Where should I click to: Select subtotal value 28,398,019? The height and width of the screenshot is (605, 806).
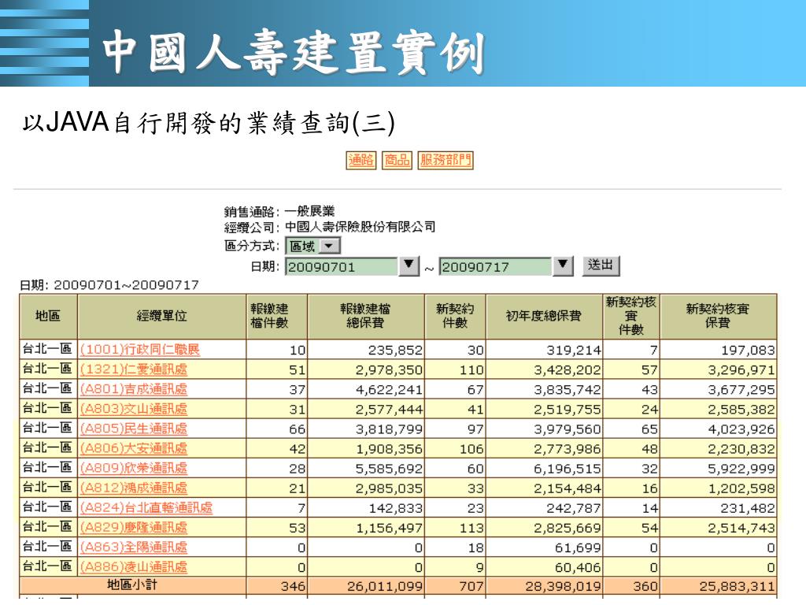click(563, 586)
